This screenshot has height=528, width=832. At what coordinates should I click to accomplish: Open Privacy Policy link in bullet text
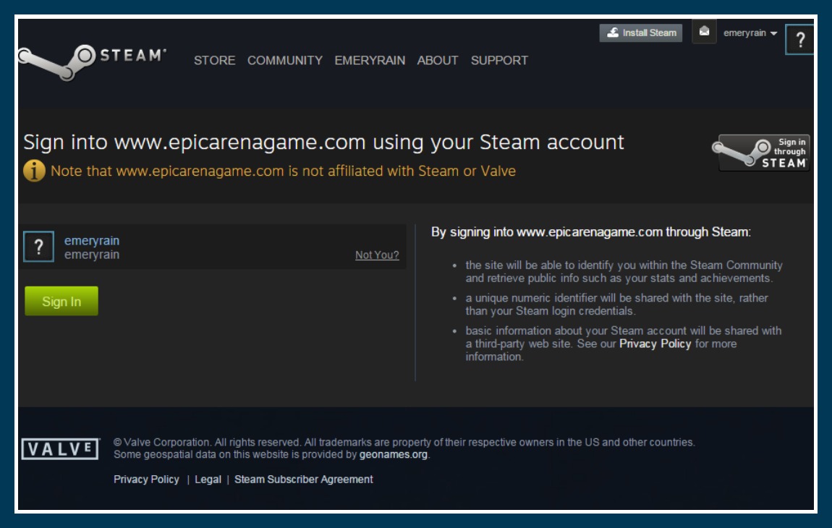pyautogui.click(x=655, y=344)
